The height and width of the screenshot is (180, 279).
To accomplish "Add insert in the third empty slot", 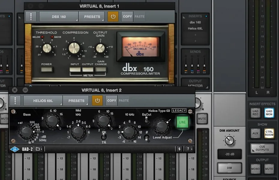I will coord(195,35).
